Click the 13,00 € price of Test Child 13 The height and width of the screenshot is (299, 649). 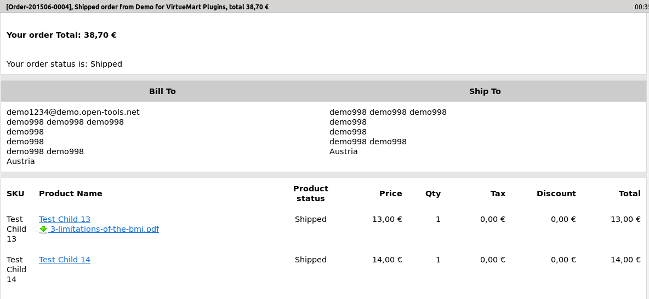click(387, 219)
